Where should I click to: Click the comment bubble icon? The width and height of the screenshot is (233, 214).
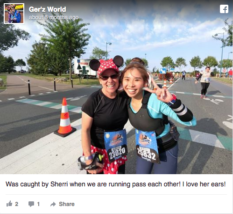31,204
